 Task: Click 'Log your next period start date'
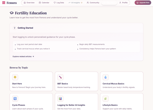pyautogui.click(x=29, y=44)
